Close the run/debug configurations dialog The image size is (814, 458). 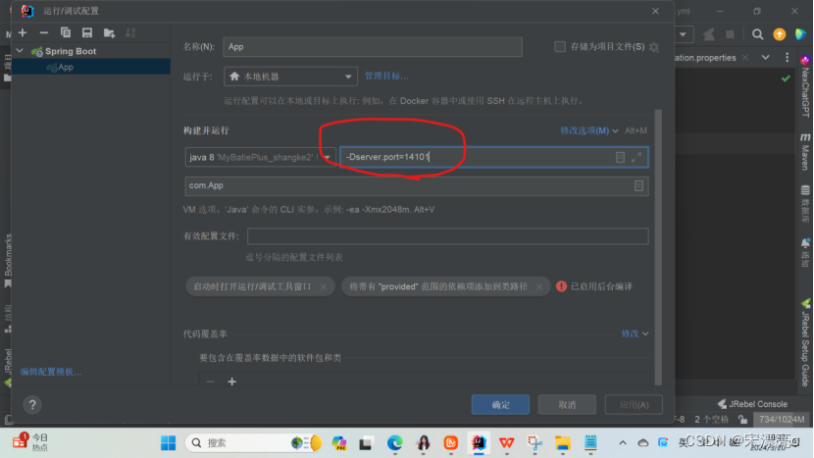(x=655, y=11)
